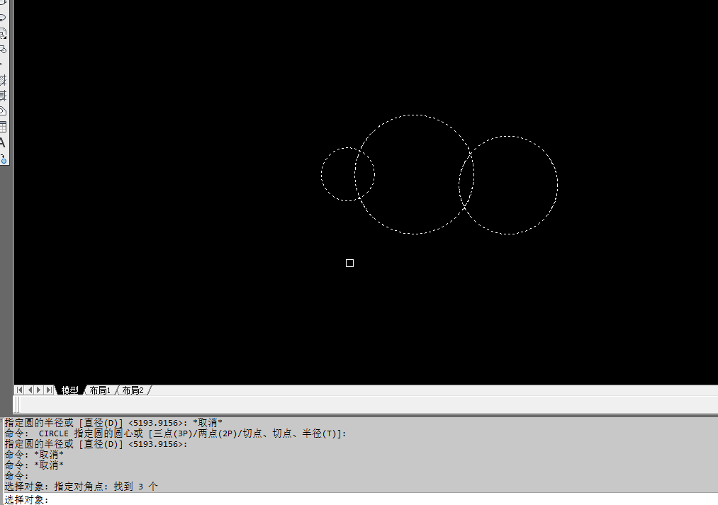This screenshot has height=505, width=718.
Task: Select the Ellipse Arc draw tool
Action: click(2, 18)
